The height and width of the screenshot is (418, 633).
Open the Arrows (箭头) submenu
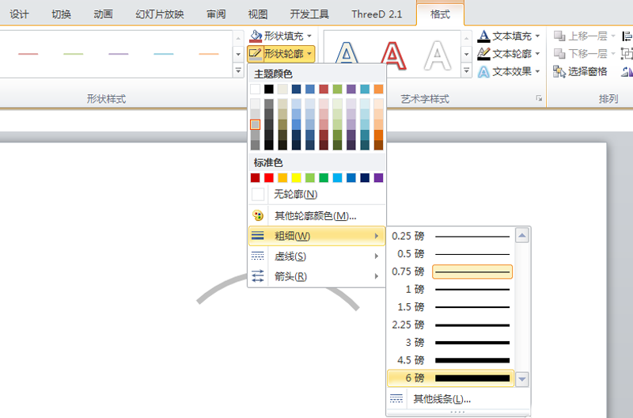click(317, 276)
